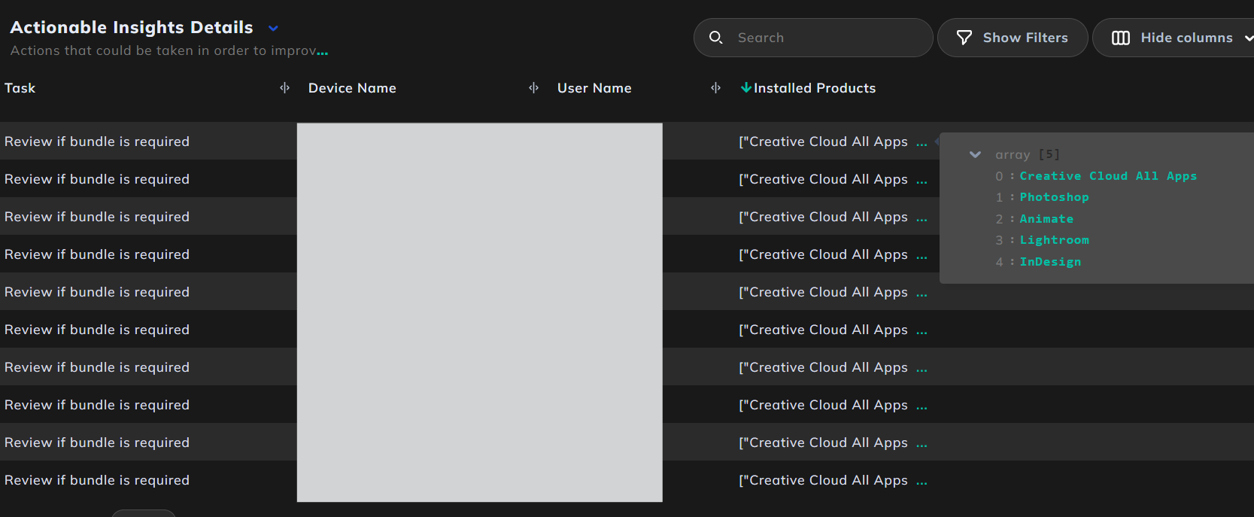
Task: Select 'Lightroom' in the array popup
Action: click(1054, 240)
